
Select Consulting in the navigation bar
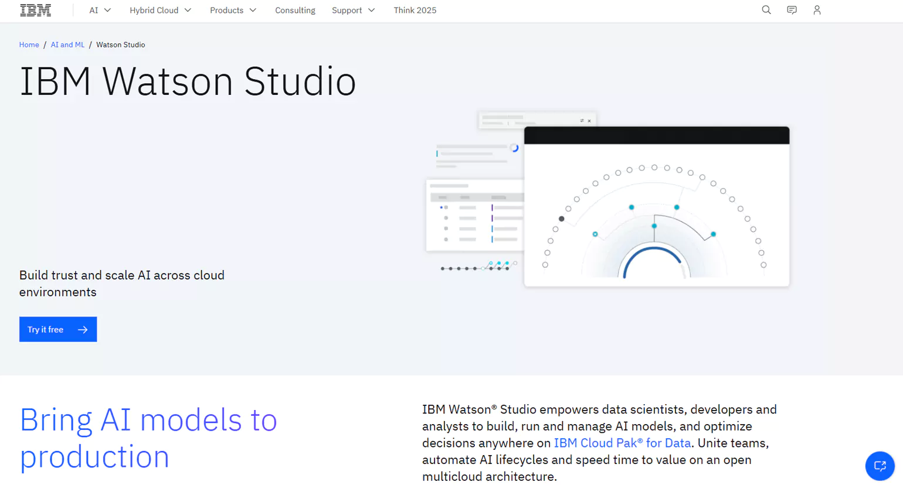295,10
